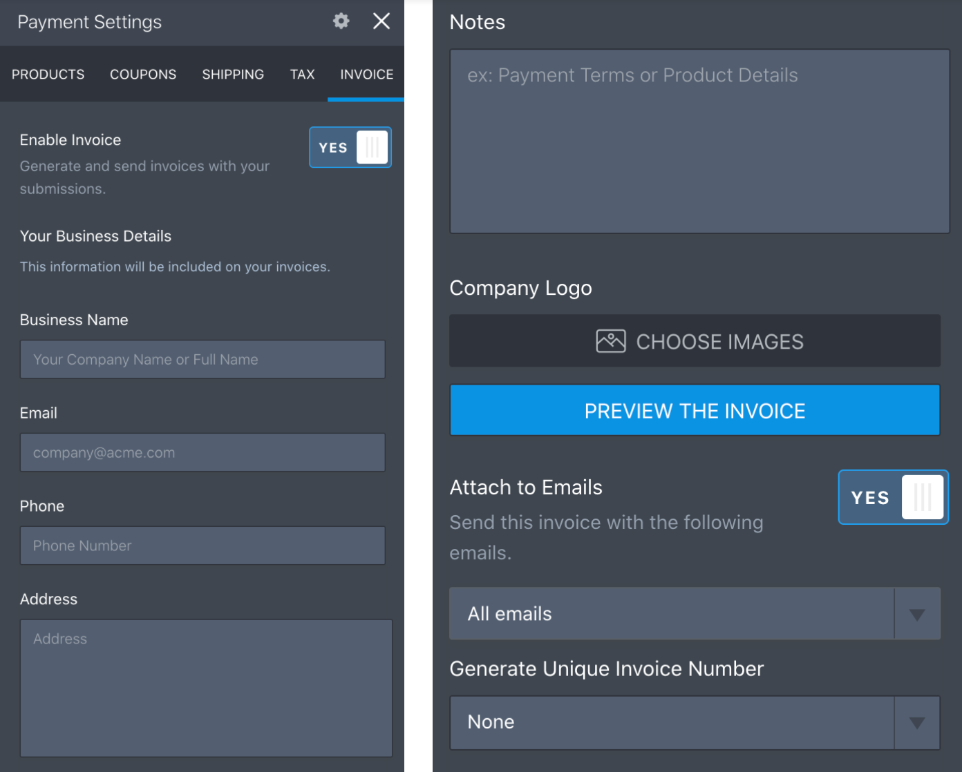Switch to the Coupons tab

click(143, 75)
